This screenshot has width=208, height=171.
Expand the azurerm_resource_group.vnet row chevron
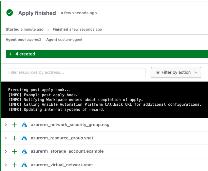click(x=6, y=138)
